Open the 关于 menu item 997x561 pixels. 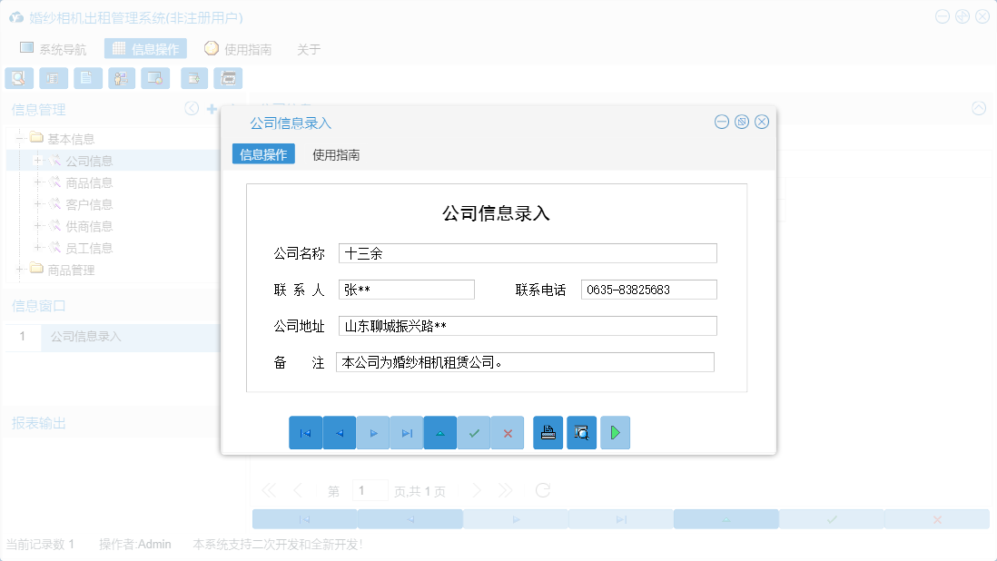pos(309,49)
